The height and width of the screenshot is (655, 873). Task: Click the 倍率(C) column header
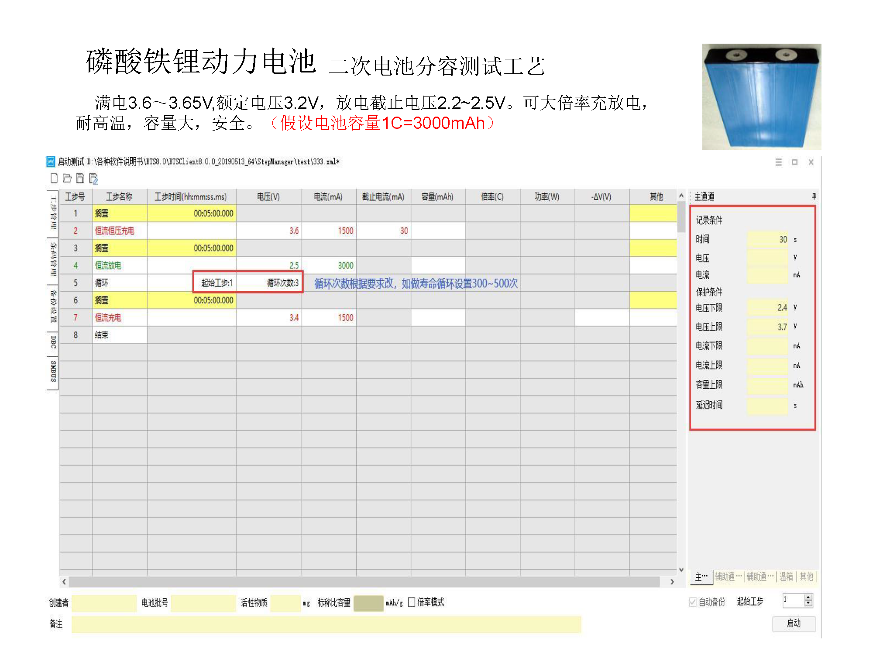(x=492, y=196)
